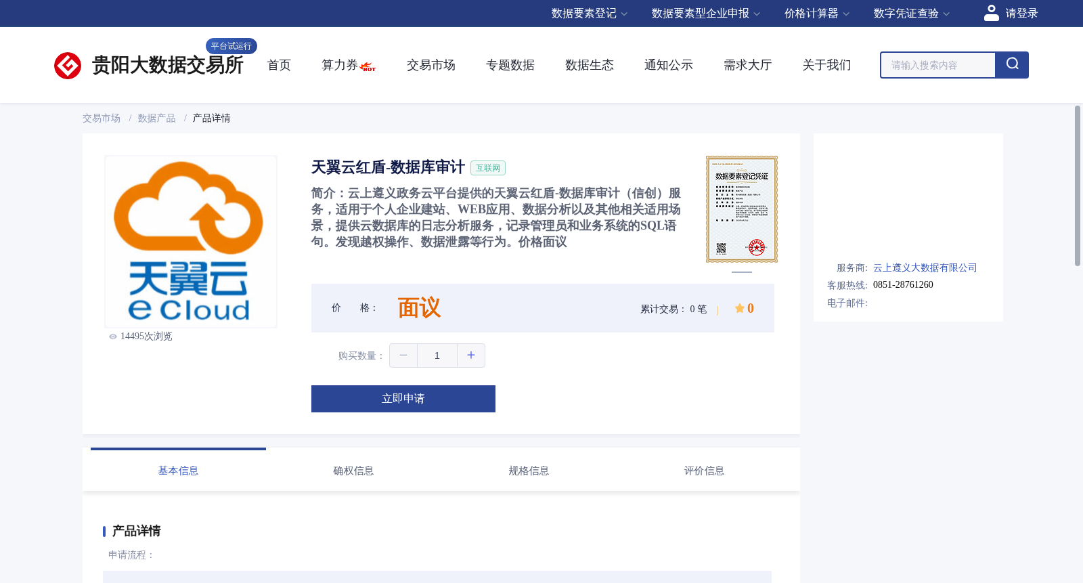Screen dimensions: 1083x583
Task: Switch to the 确权信息 tab
Action: click(x=353, y=471)
